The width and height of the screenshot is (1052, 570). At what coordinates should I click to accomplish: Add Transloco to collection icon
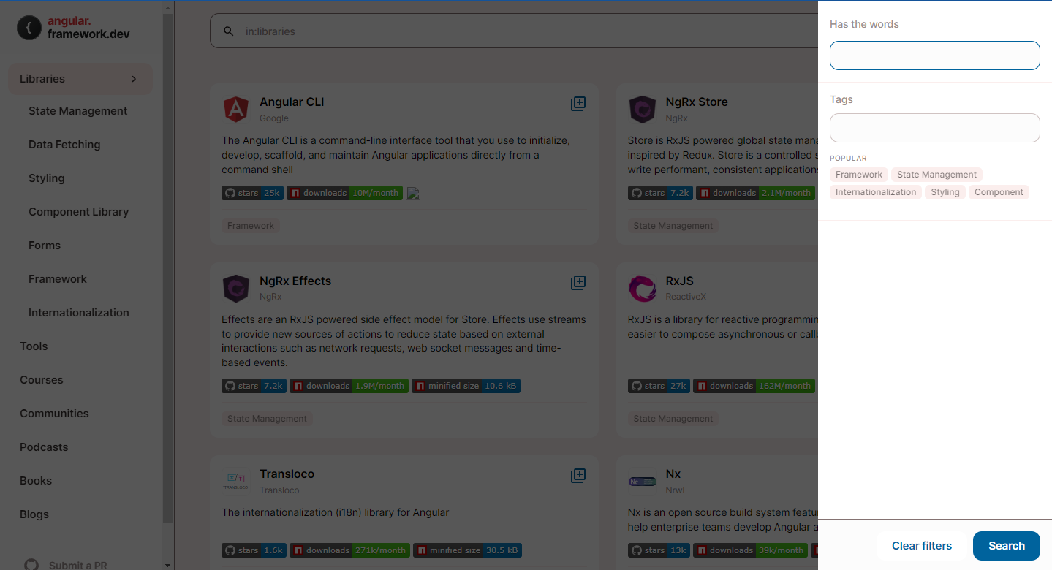tap(578, 476)
